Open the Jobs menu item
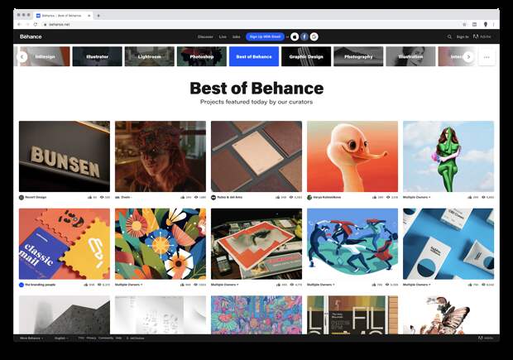The height and width of the screenshot is (360, 513). click(x=236, y=36)
